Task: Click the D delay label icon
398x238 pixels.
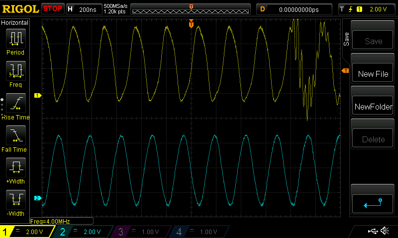Action: (x=263, y=9)
